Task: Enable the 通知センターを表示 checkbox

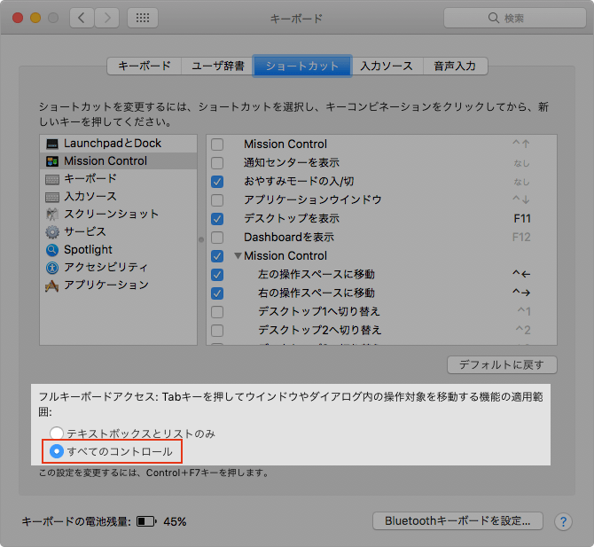Action: 217,163
